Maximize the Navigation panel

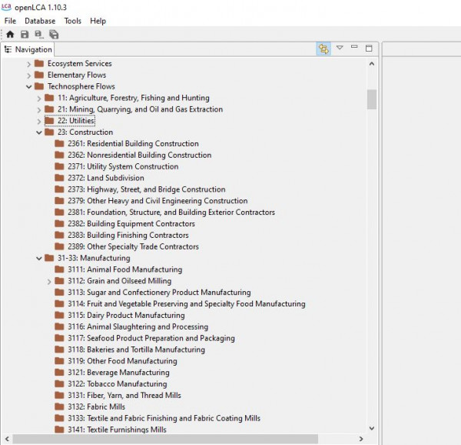[x=369, y=49]
